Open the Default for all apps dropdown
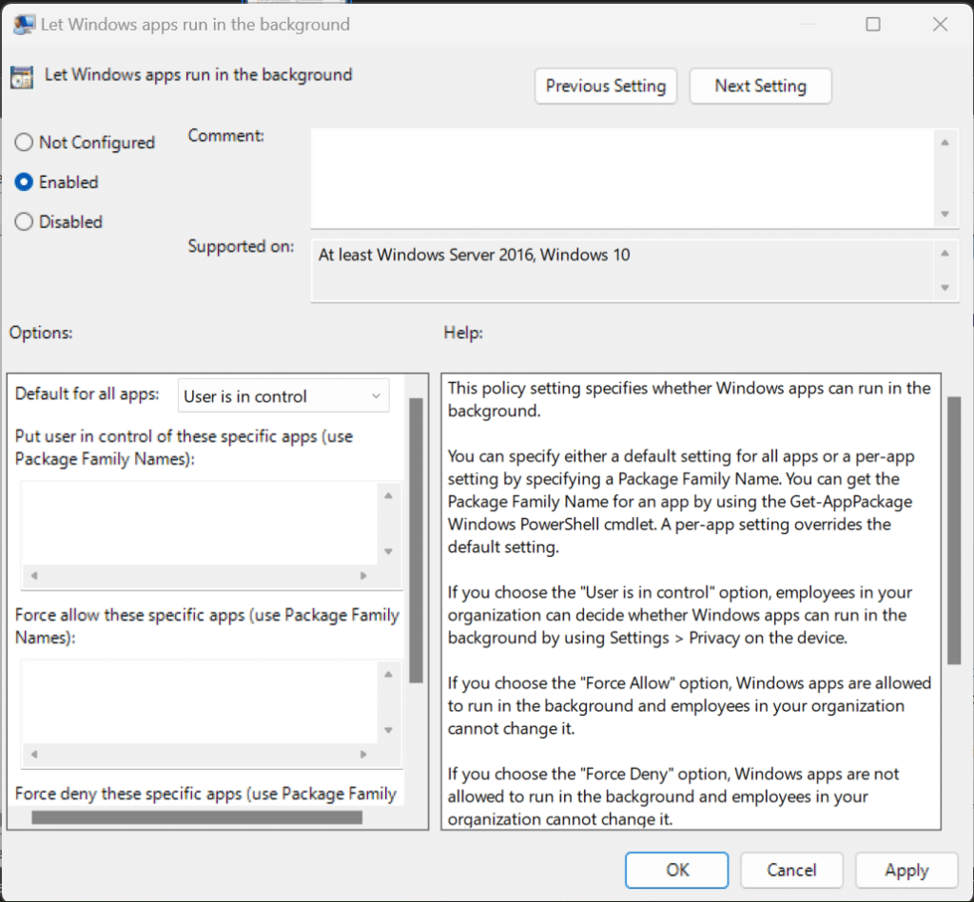Image resolution: width=974 pixels, height=902 pixels. click(283, 396)
